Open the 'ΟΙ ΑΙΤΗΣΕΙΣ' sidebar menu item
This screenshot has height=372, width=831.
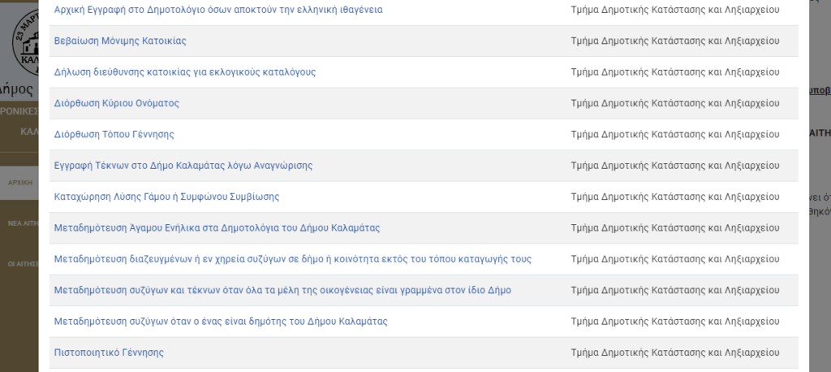pos(23,264)
